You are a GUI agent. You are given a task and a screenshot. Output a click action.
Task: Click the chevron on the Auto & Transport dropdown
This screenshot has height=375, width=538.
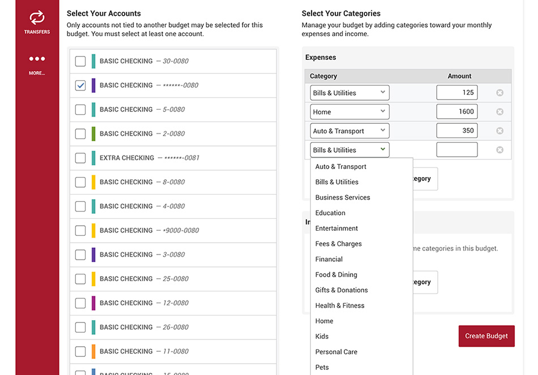[383, 130]
